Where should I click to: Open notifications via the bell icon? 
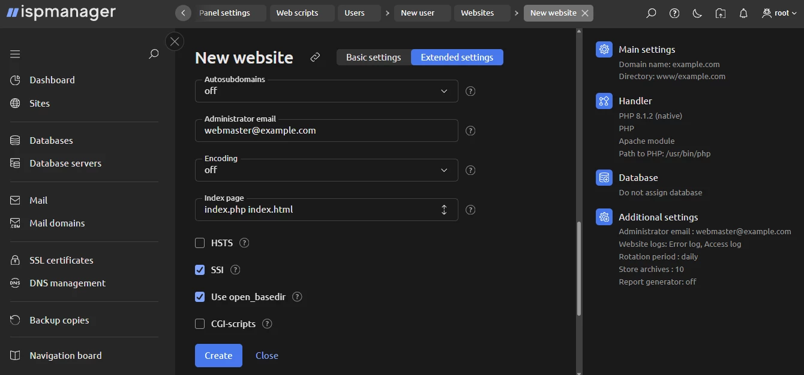tap(743, 13)
